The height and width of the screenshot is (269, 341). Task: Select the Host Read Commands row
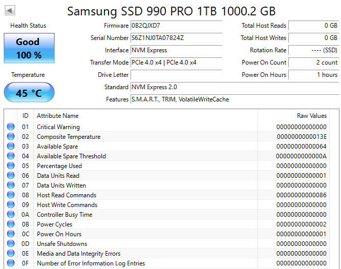[167, 195]
